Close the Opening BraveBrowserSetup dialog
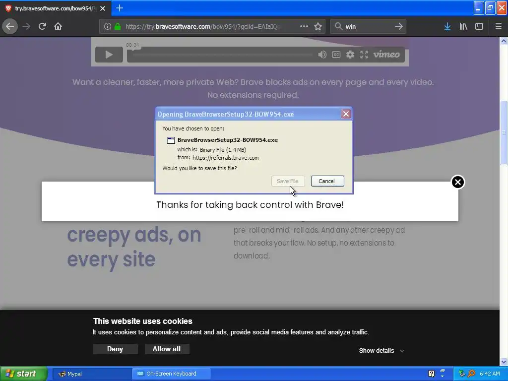This screenshot has width=508, height=381. pos(346,114)
